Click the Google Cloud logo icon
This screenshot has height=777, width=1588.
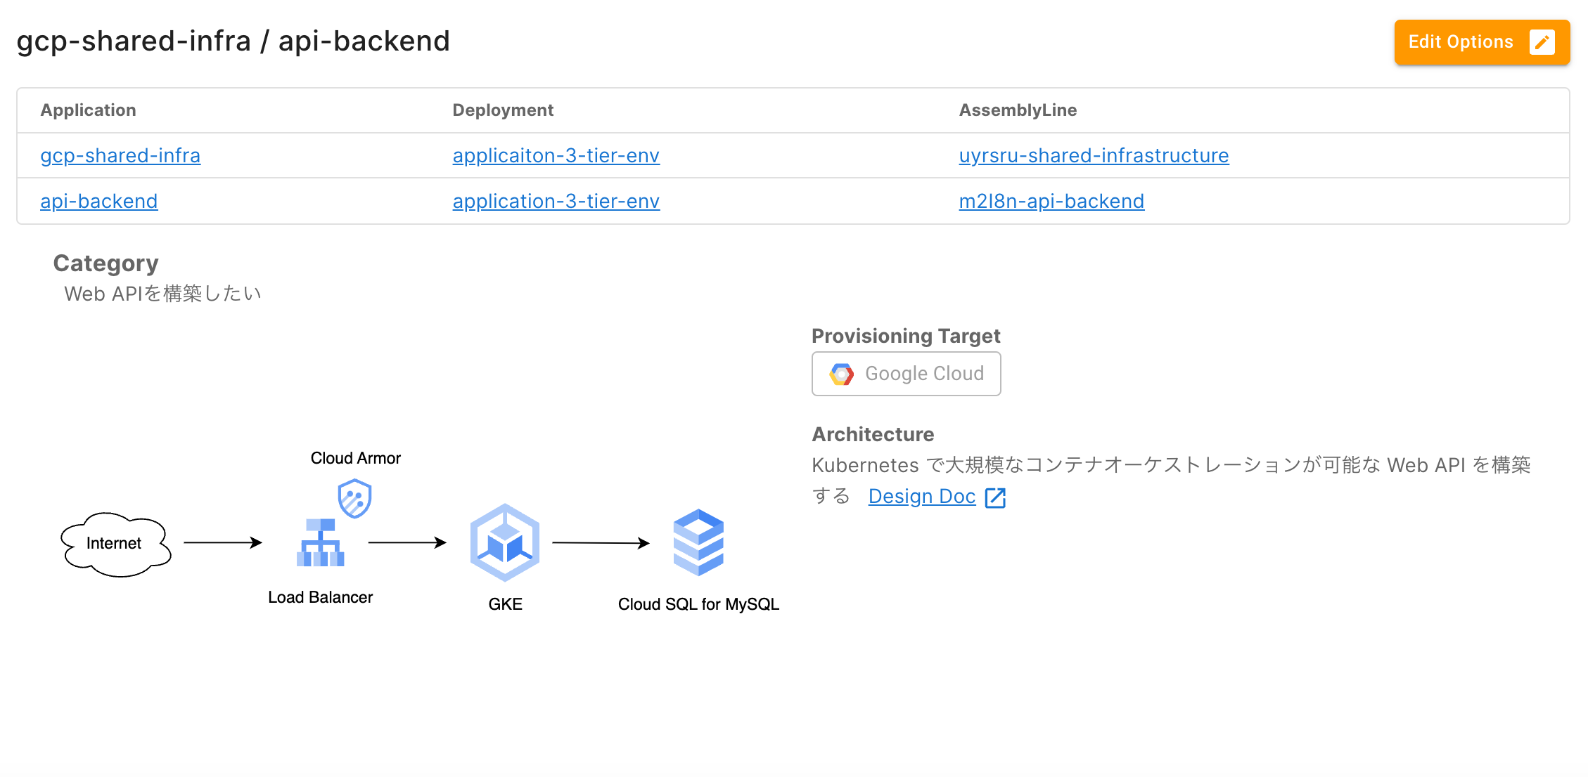[x=841, y=374]
